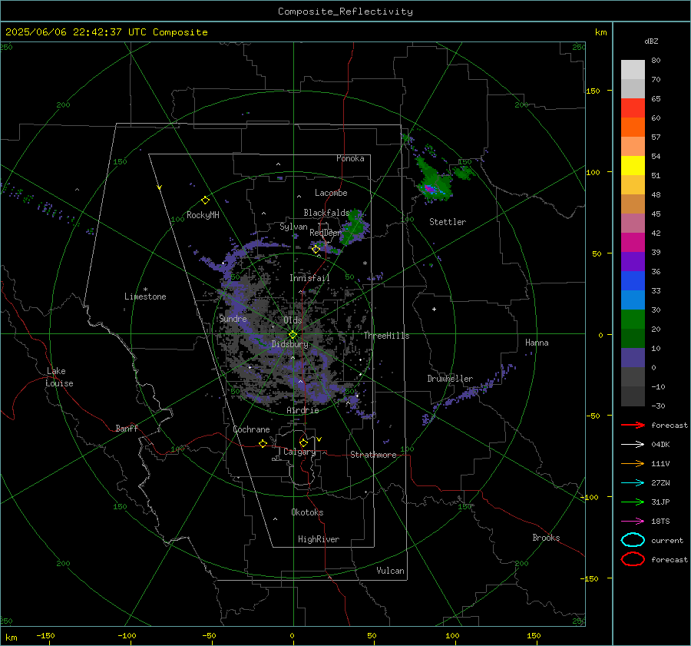Screen dimensions: 691x646
Task: Click the Brooks label
Action: point(546,538)
